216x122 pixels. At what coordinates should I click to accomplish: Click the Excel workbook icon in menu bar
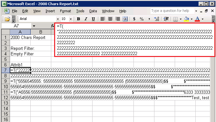(6, 11)
